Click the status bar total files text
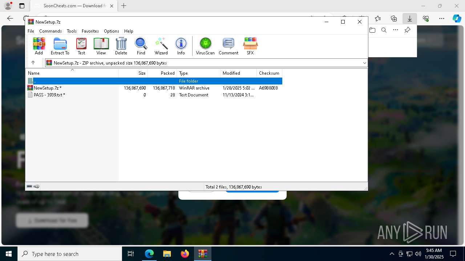Screen dimensions: 465x261 click(234, 187)
